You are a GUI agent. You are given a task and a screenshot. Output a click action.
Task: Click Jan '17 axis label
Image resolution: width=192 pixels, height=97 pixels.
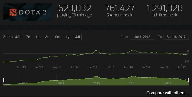tap(164, 67)
